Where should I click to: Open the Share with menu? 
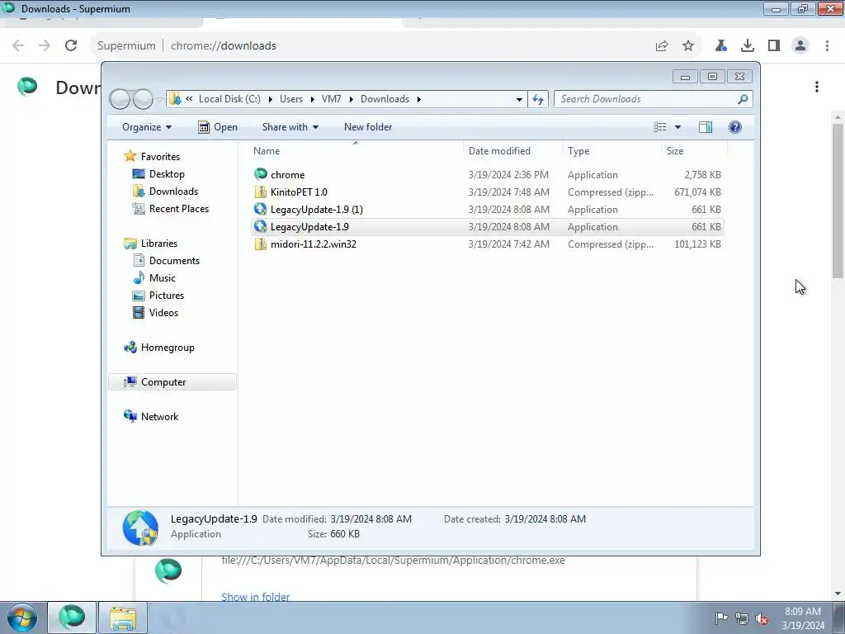point(290,126)
